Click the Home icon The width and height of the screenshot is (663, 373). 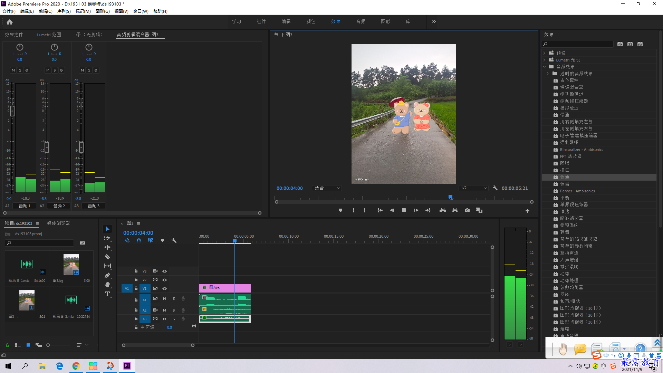point(10,22)
